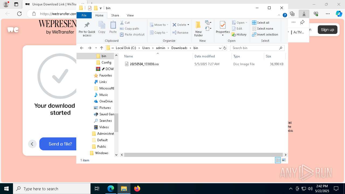The width and height of the screenshot is (345, 194).
Task: Click Downloads in address path
Action: tap(179, 48)
